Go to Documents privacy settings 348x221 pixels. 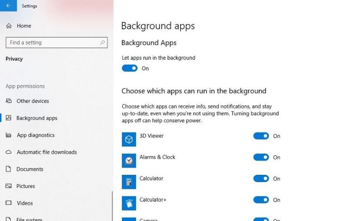pyautogui.click(x=30, y=169)
